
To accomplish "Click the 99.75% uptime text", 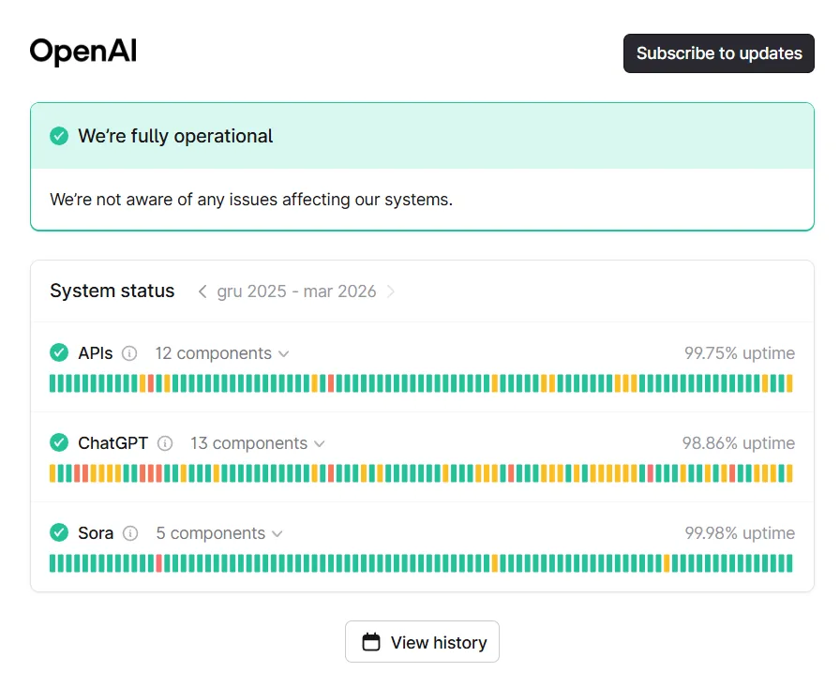I will point(740,353).
